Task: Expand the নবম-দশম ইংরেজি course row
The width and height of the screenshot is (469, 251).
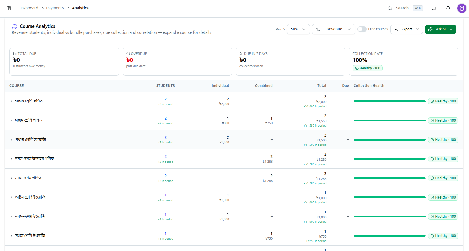Action: 11,217
